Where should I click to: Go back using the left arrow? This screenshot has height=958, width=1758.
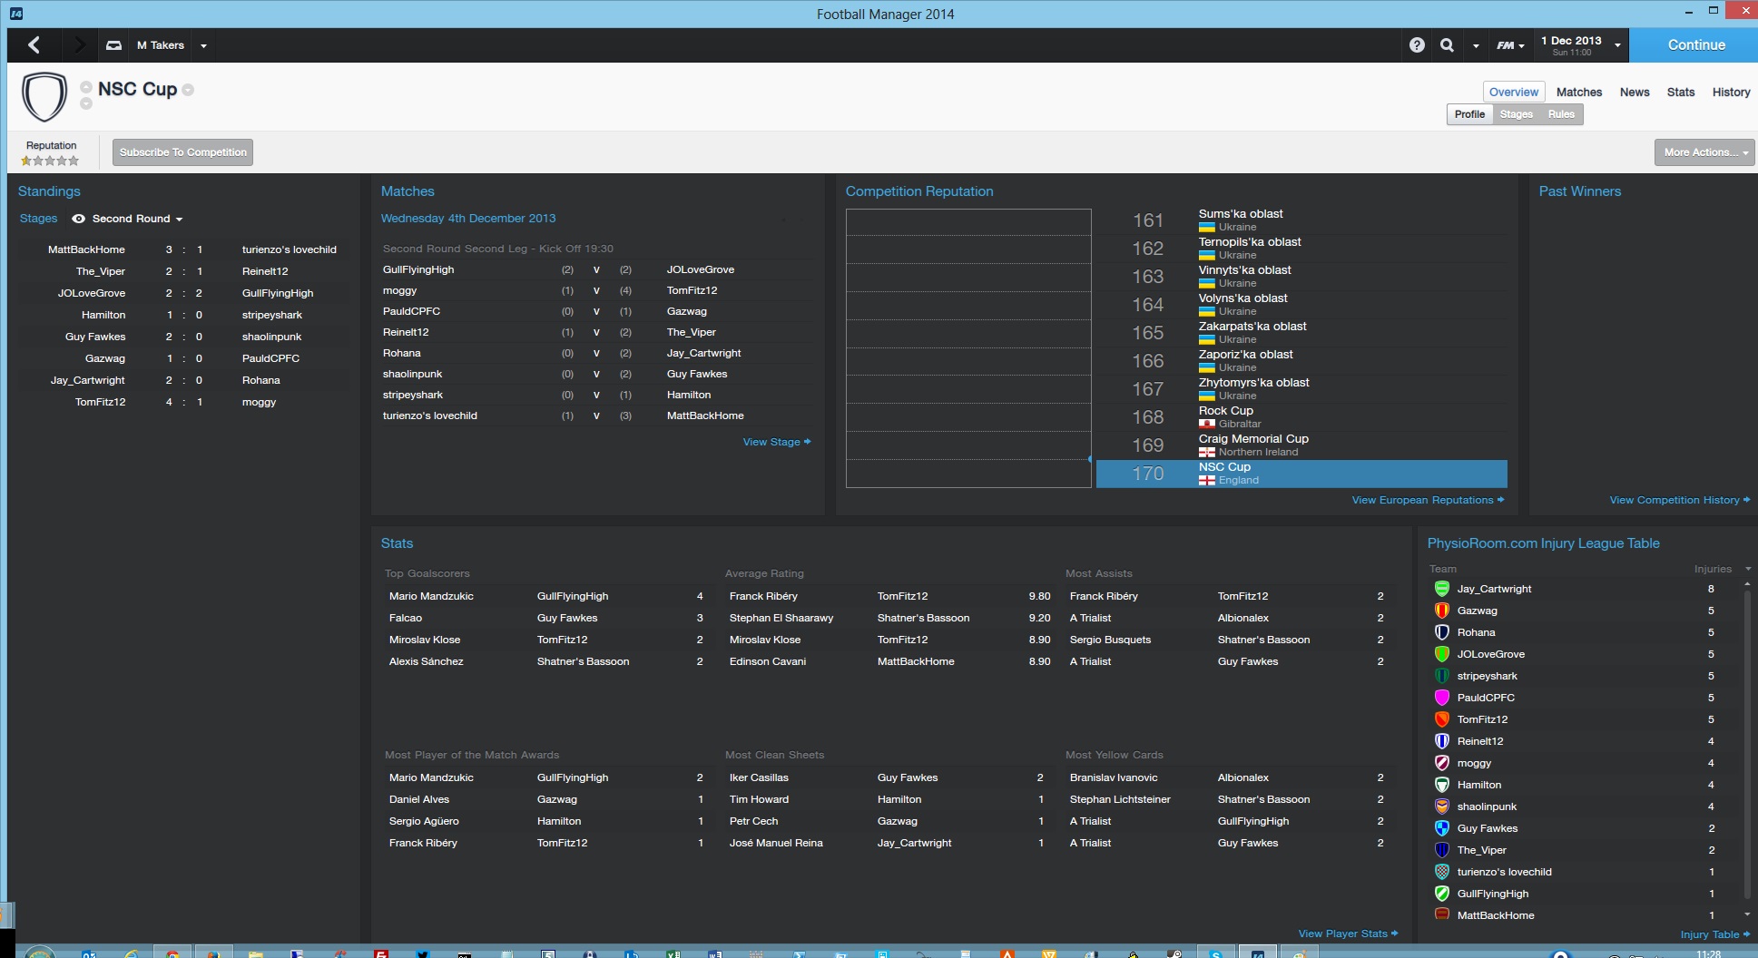[34, 44]
